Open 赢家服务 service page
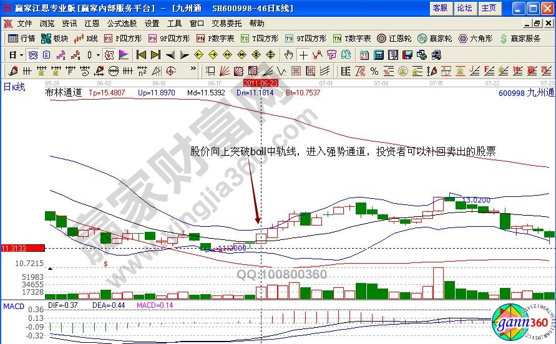 tap(520, 38)
